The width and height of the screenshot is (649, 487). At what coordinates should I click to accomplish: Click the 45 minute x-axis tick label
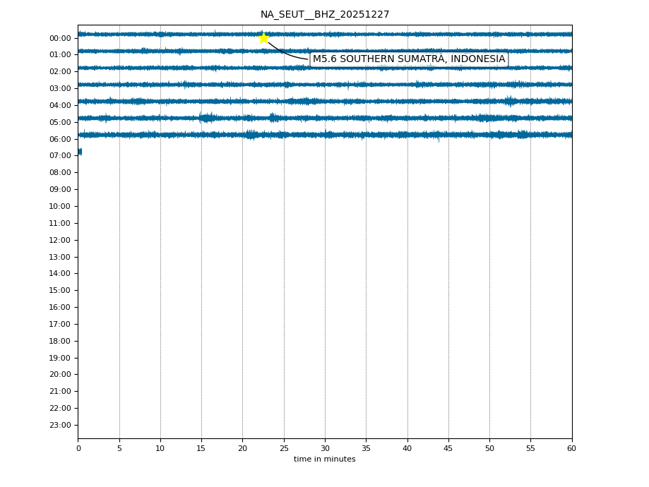(448, 448)
